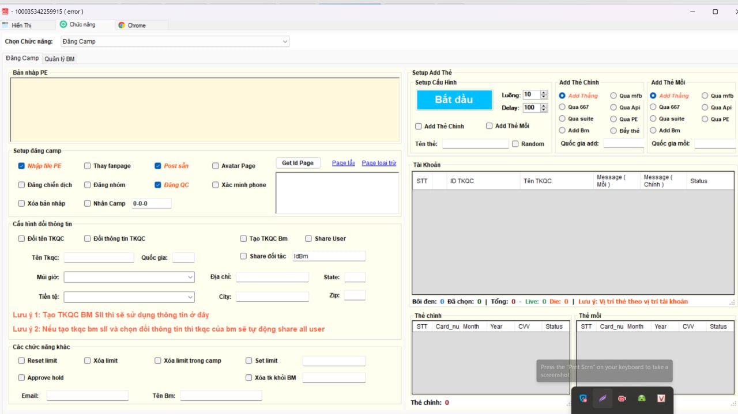Select Qua 667 radio under Add Thẻ Chính
This screenshot has width=738, height=414.
click(x=563, y=107)
